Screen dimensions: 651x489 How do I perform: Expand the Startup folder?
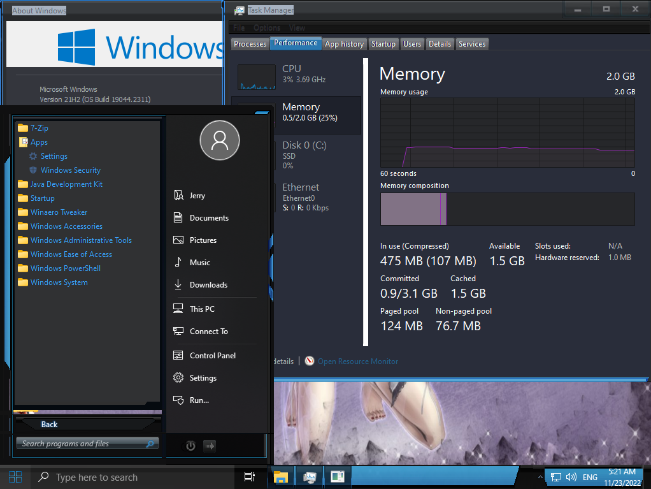36,198
